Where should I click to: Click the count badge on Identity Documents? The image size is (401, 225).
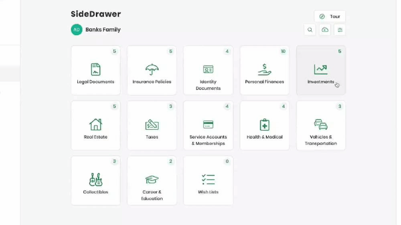(x=227, y=51)
